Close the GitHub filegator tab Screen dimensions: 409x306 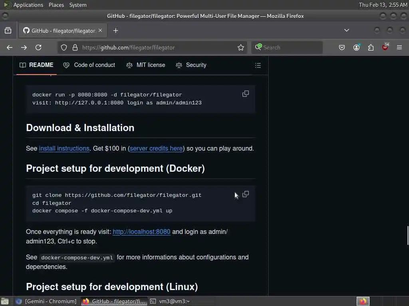(100, 30)
